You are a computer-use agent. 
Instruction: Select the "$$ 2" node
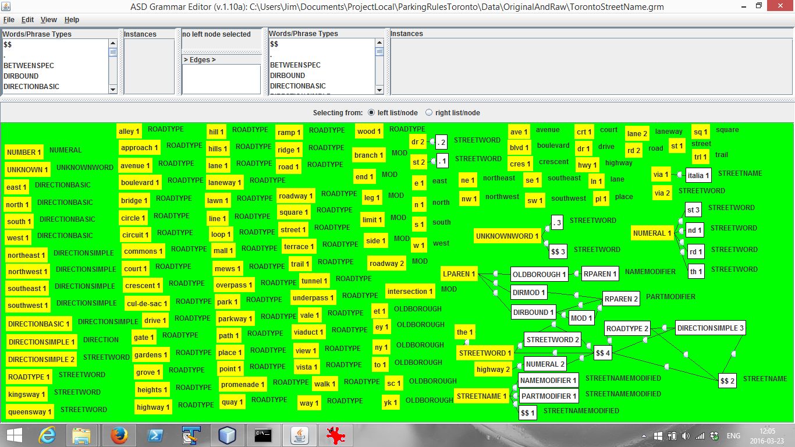[727, 381]
